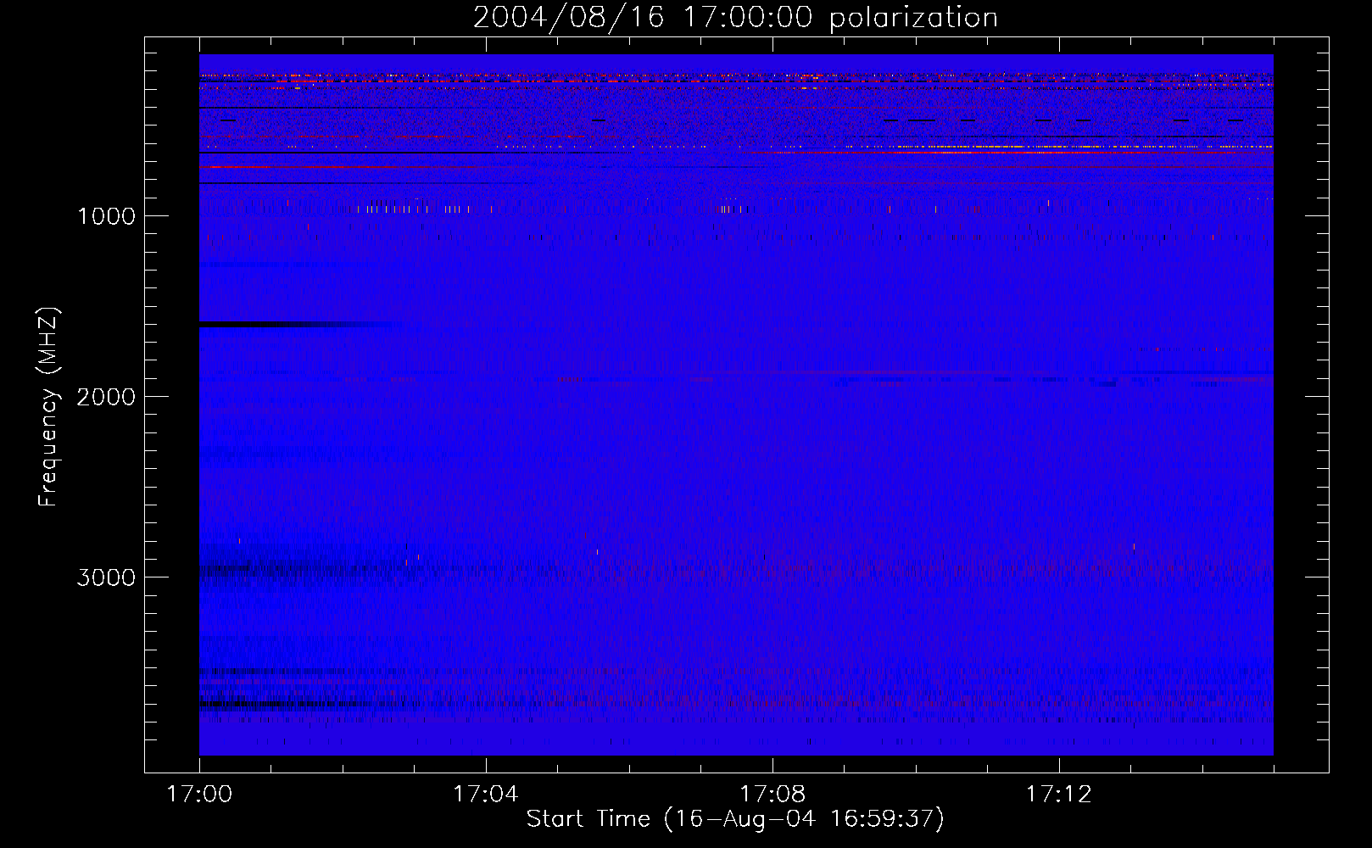Click the 17:00 time tick label
The width and height of the screenshot is (1372, 848).
click(199, 795)
